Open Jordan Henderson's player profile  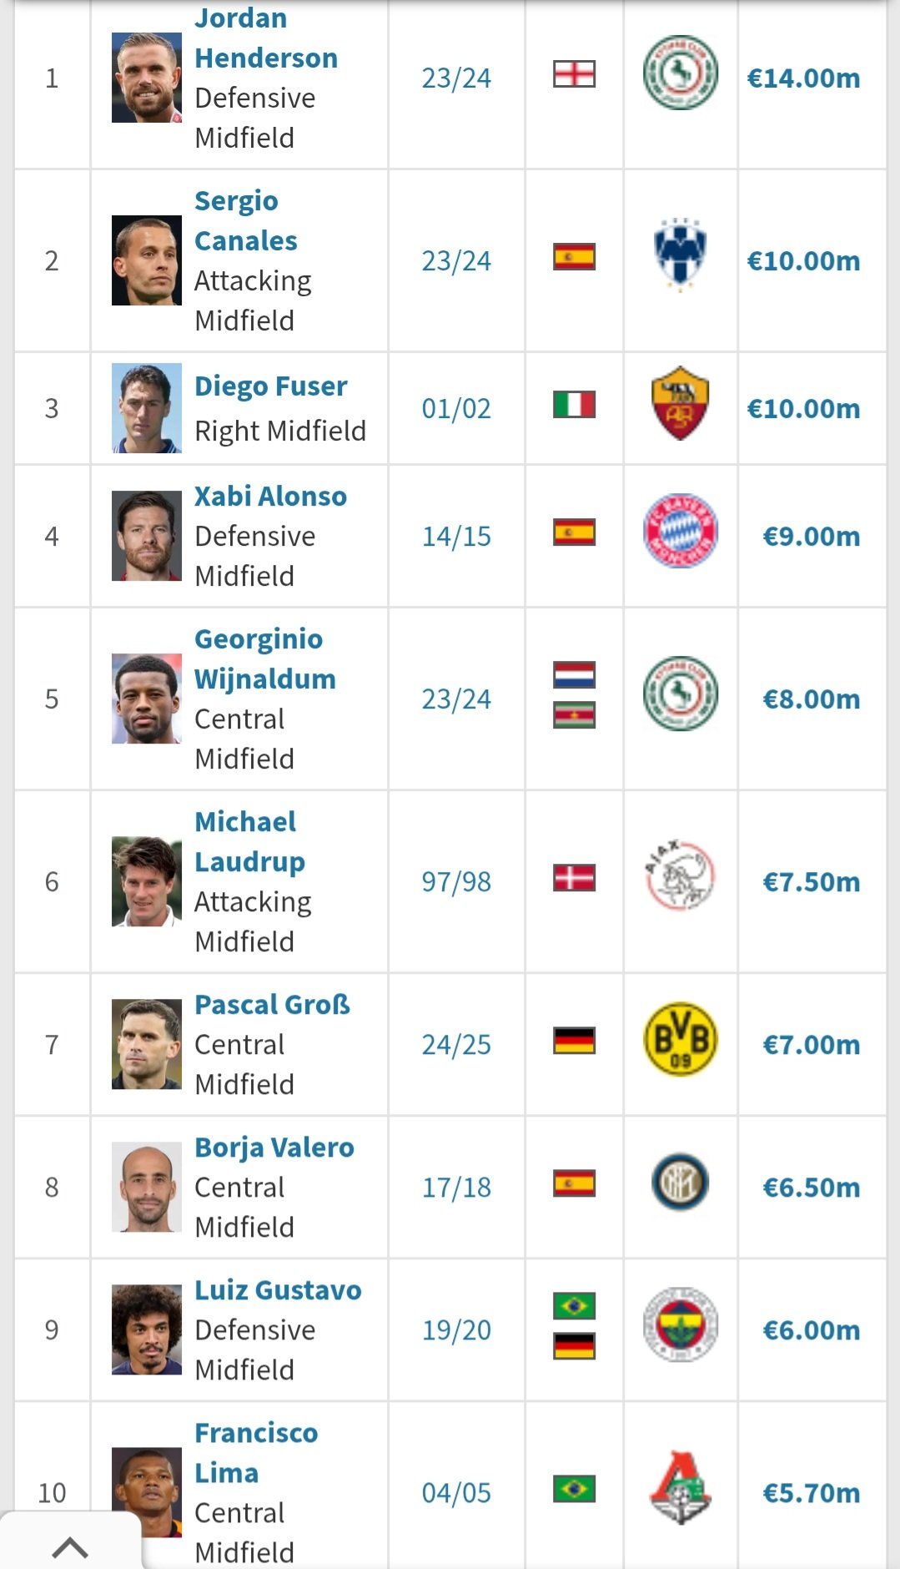click(x=266, y=38)
